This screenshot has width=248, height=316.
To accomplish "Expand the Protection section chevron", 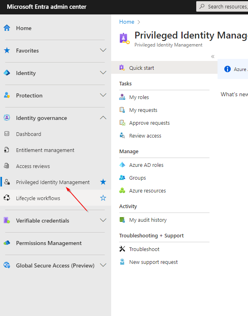I will pos(103,95).
